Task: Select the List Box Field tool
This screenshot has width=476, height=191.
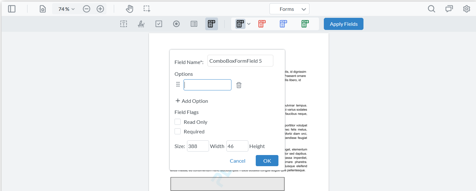Action: point(194,24)
